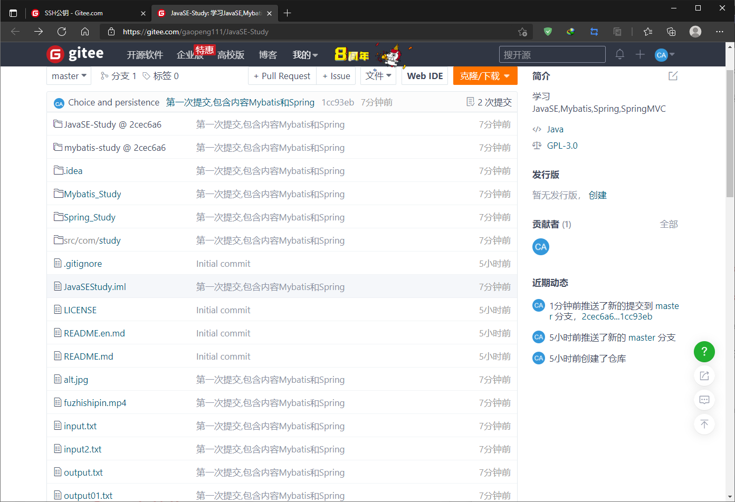Open the green shield extension icon
This screenshot has width=735, height=502.
point(548,32)
